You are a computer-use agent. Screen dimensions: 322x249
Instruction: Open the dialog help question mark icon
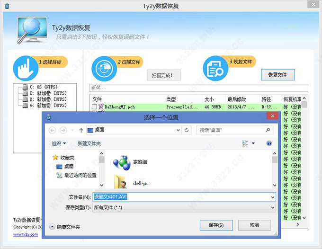click(269, 143)
